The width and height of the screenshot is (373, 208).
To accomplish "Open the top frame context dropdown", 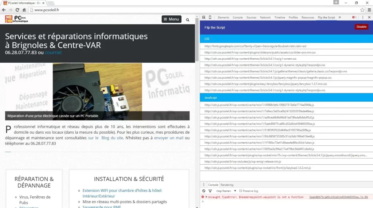I will coord(226,191).
